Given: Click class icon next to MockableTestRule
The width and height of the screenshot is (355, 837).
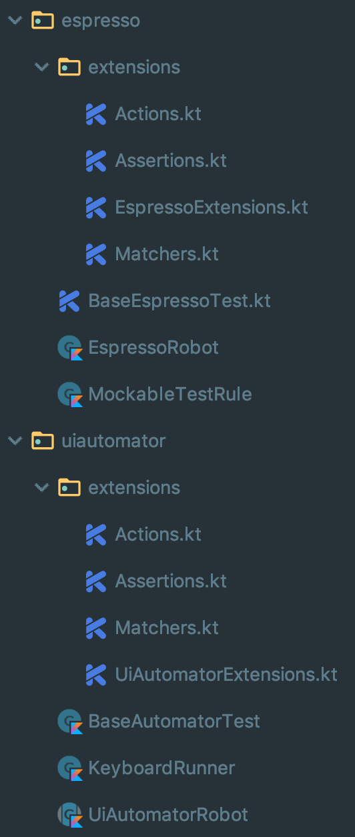Looking at the screenshot, I should point(69,394).
